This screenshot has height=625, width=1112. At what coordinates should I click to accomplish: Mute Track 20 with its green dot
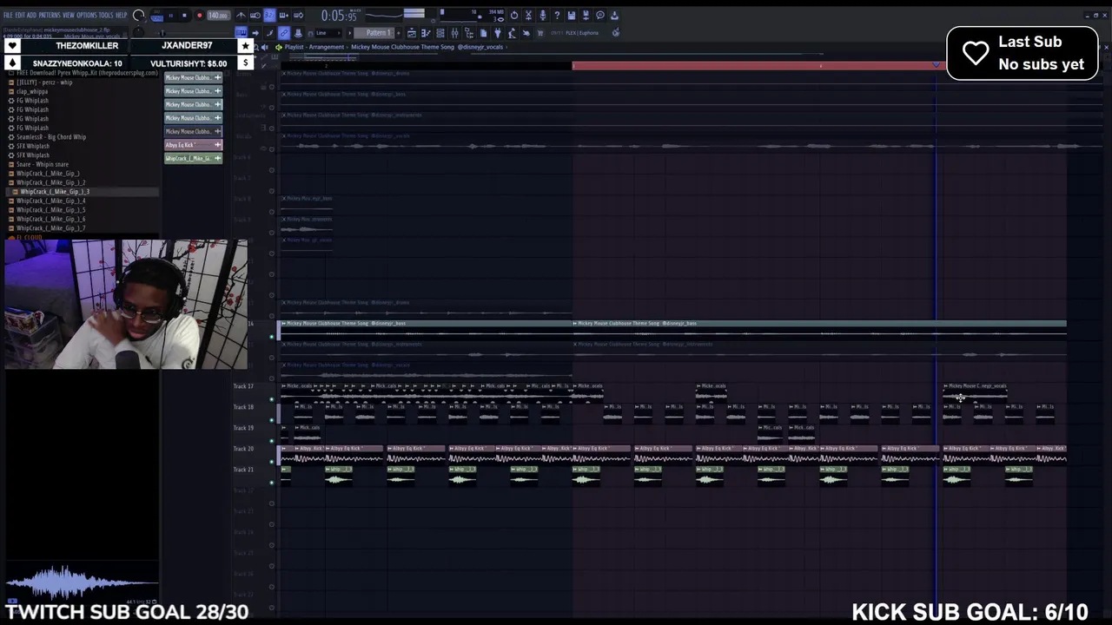pos(272,462)
